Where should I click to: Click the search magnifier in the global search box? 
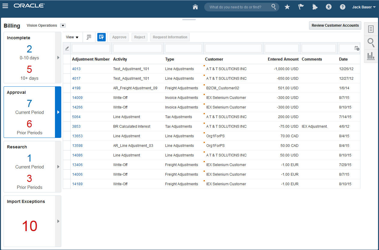(273, 7)
